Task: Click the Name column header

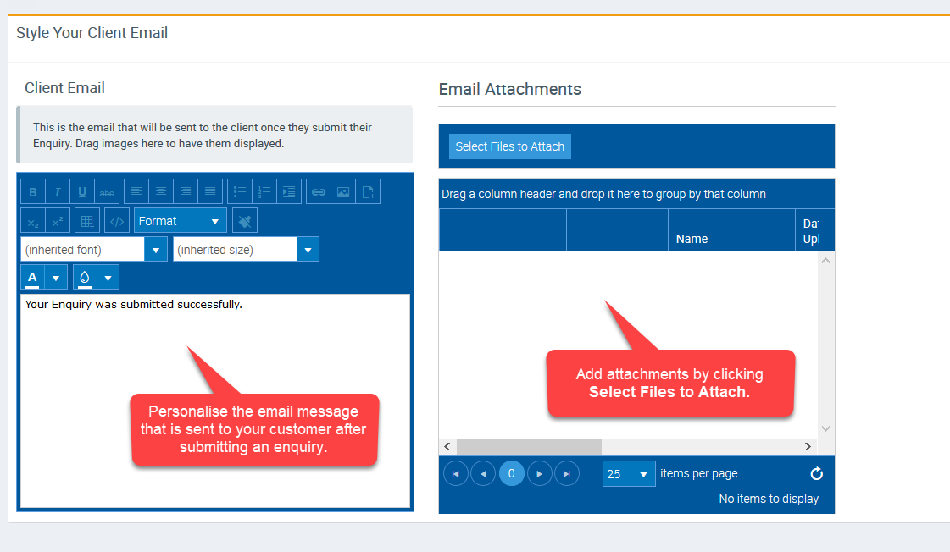Action: [x=692, y=239]
